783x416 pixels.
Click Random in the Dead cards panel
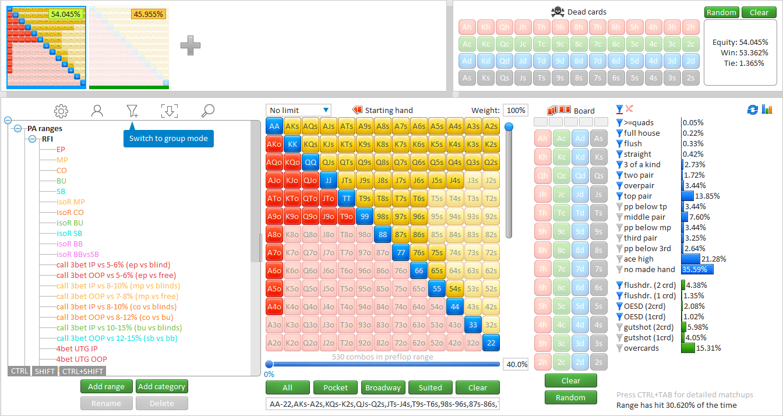click(722, 12)
